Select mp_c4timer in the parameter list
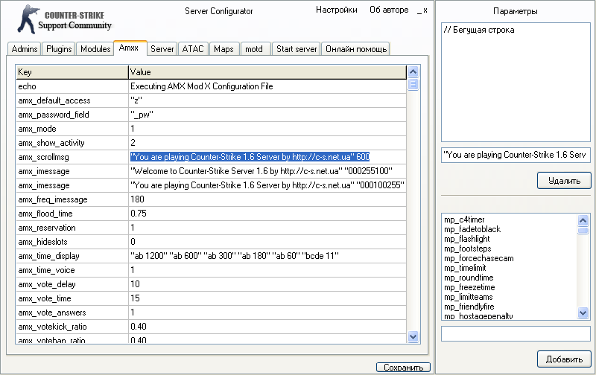596x375 pixels. pos(464,219)
